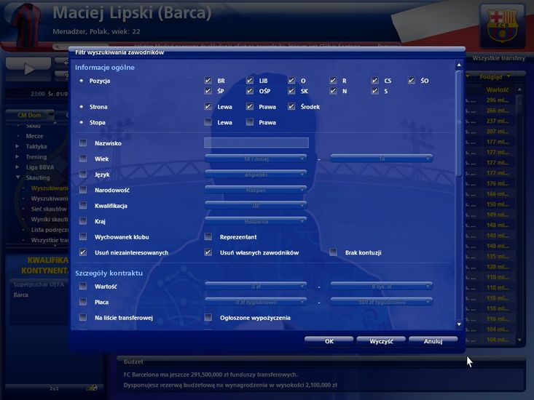The image size is (534, 400).
Task: Uncheck the BR position checkbox
Action: click(208, 81)
